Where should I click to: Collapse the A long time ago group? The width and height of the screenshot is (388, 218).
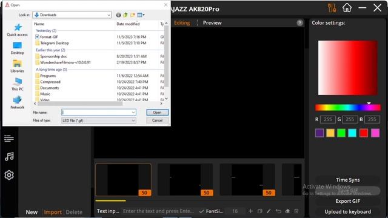[x=52, y=70]
